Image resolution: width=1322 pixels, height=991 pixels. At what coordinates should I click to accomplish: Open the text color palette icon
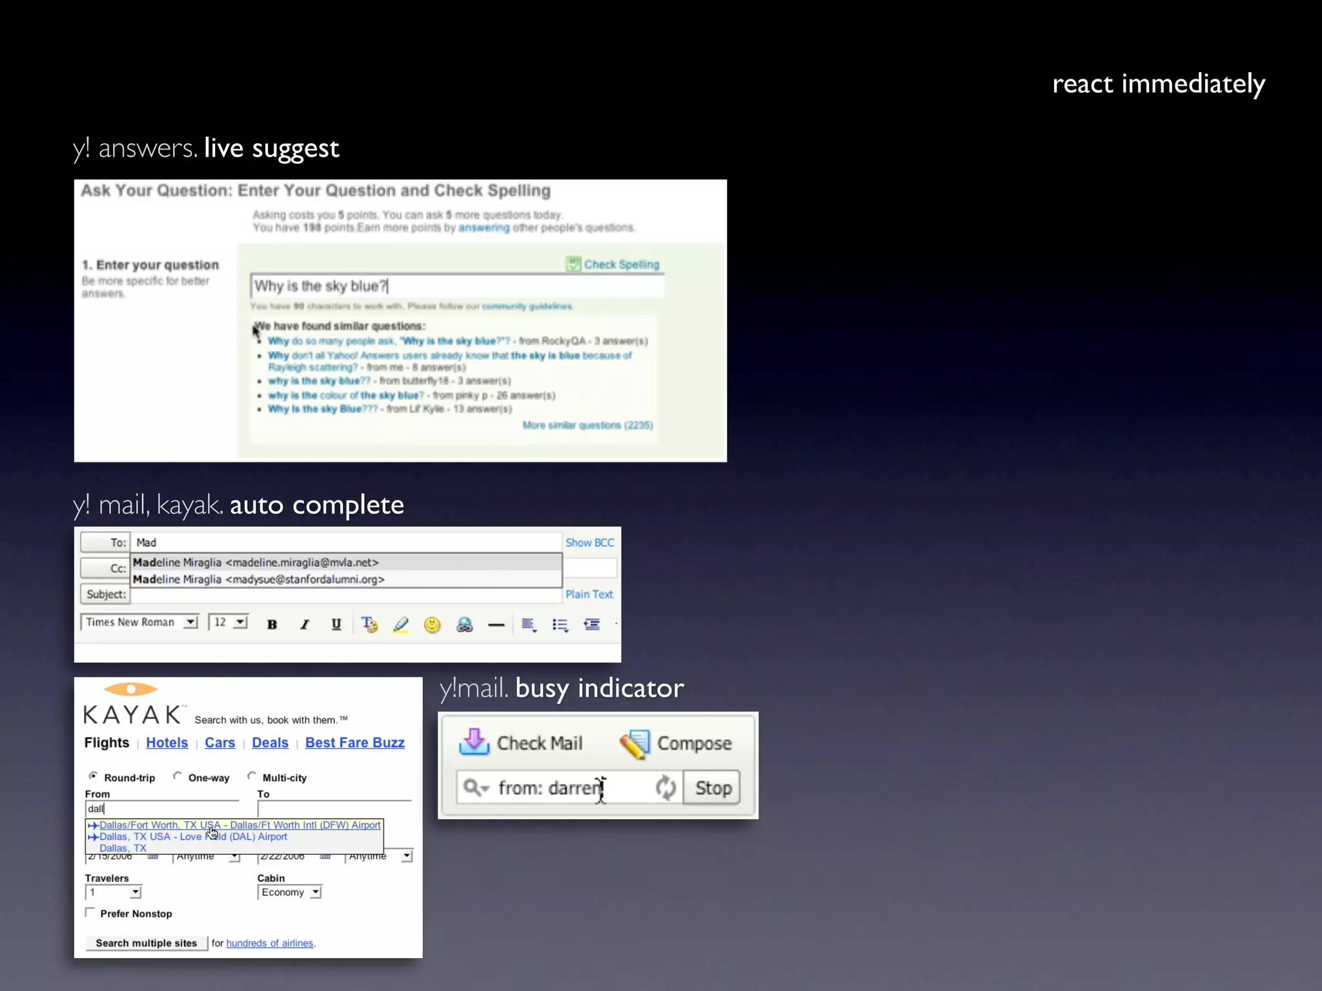(x=369, y=624)
